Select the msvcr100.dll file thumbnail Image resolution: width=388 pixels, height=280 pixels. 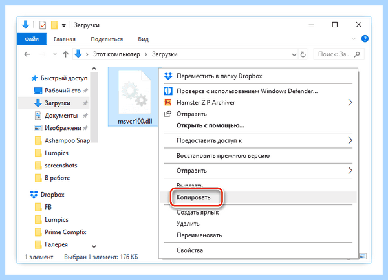(x=135, y=97)
